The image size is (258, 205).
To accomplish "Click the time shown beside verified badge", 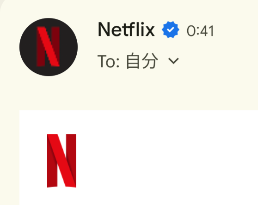I will point(200,31).
